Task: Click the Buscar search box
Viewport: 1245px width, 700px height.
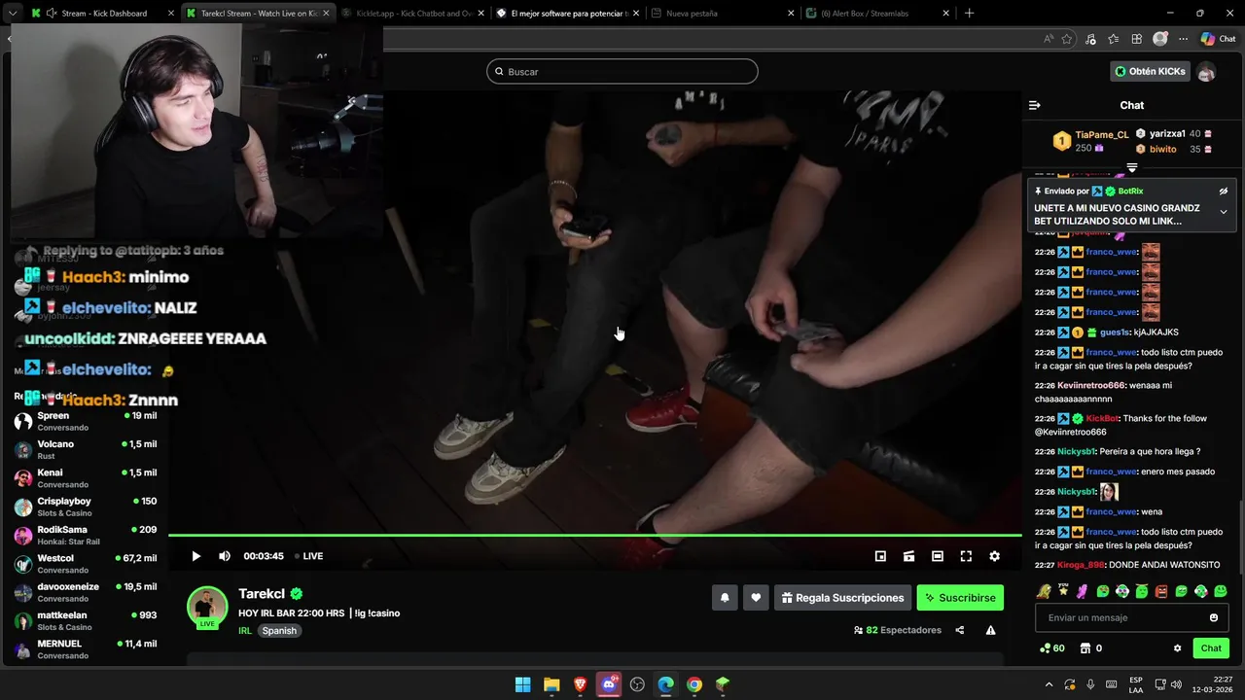Action: 622,71
